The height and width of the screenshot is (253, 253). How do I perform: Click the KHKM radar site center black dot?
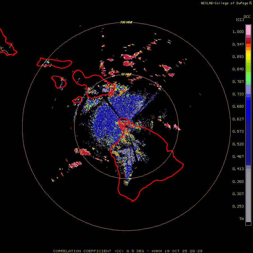(x=126, y=126)
